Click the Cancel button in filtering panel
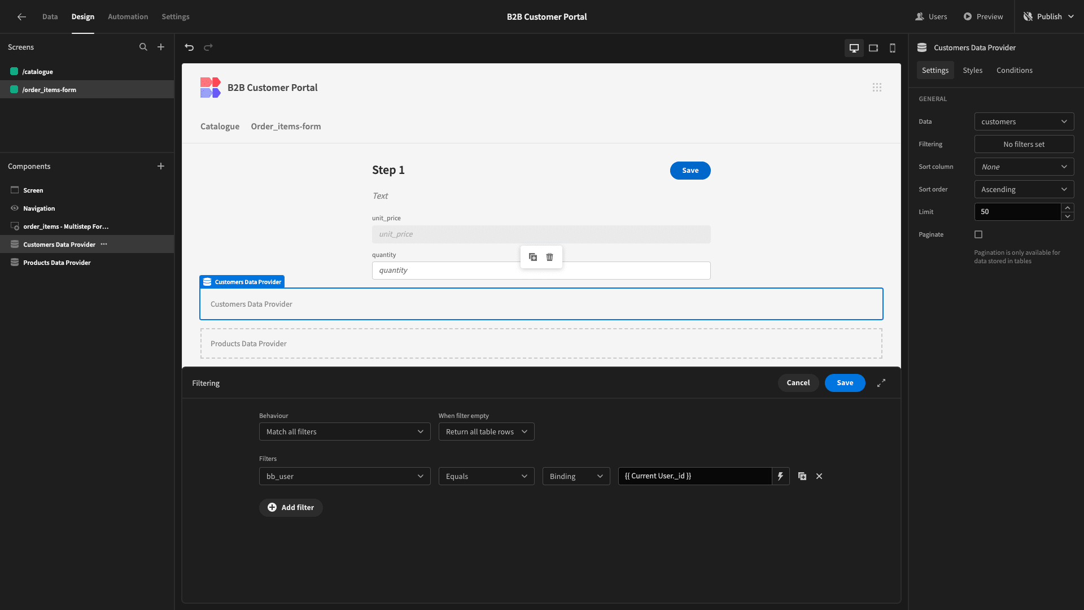1084x610 pixels. [x=798, y=383]
